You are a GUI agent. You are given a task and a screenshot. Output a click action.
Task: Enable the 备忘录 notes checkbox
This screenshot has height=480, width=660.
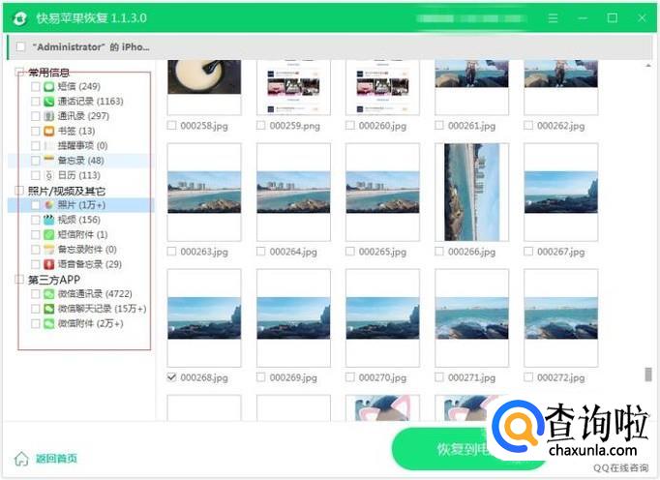coord(36,161)
